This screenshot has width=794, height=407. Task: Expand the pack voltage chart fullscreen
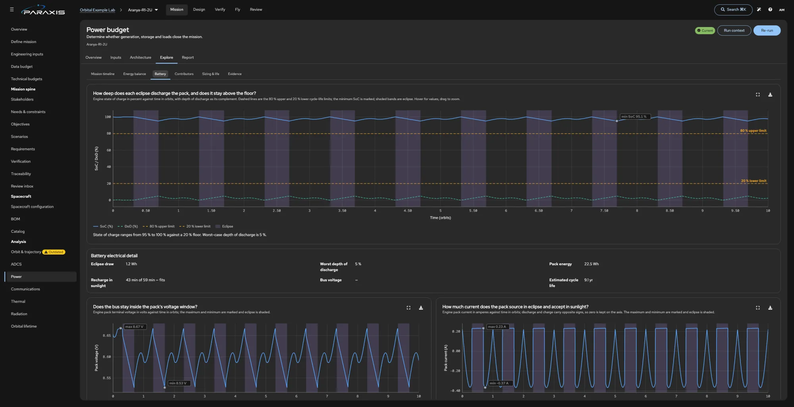click(409, 308)
